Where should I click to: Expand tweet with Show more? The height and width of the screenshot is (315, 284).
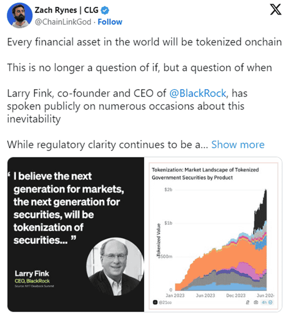[238, 144]
